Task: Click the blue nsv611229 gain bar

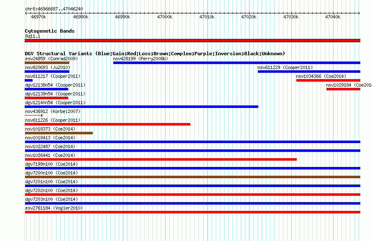Action: coord(309,72)
